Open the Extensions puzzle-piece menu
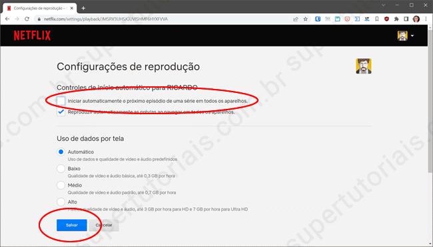Image resolution: width=433 pixels, height=247 pixels. [x=396, y=19]
